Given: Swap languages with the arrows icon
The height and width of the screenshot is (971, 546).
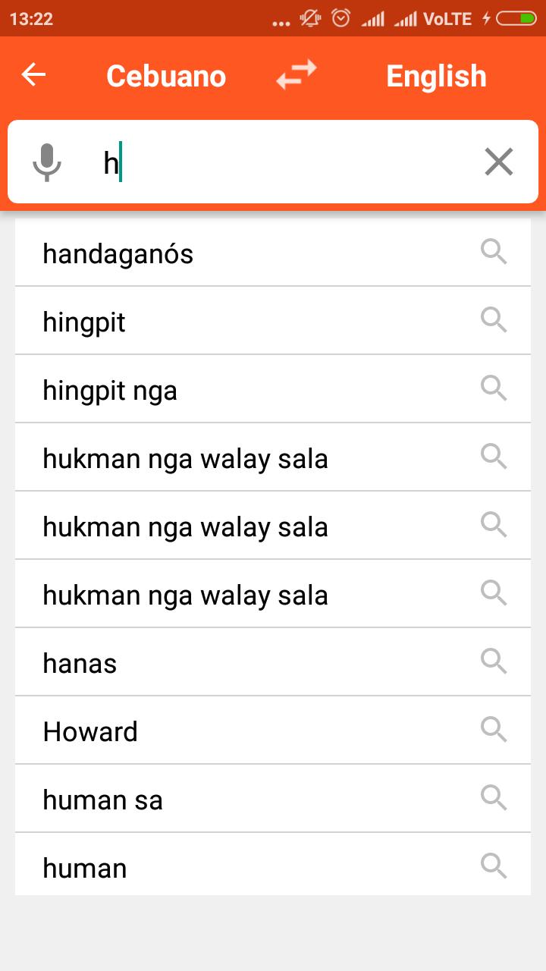Looking at the screenshot, I should click(296, 75).
